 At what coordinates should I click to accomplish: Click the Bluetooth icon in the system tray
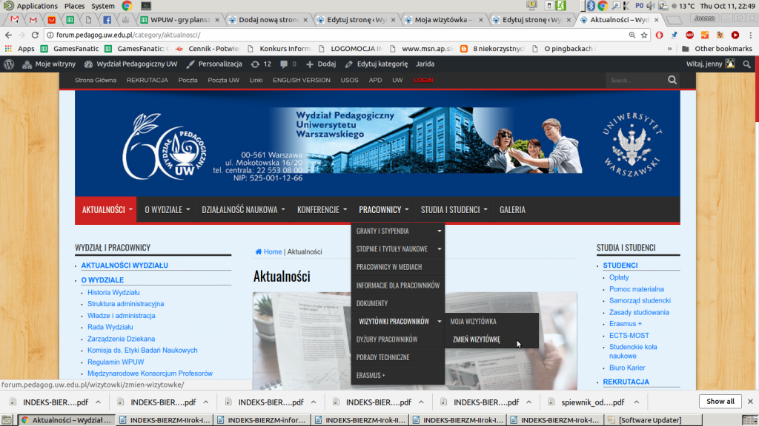(591, 6)
